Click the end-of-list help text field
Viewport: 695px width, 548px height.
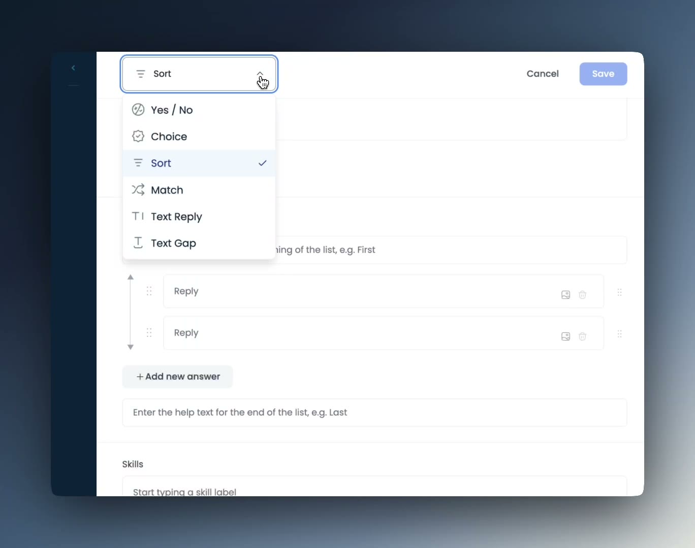[x=374, y=413]
